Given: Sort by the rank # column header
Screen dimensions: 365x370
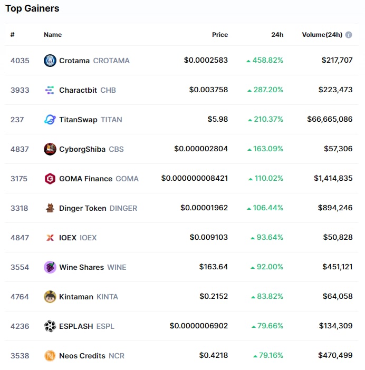Looking at the screenshot, I should click(13, 35).
